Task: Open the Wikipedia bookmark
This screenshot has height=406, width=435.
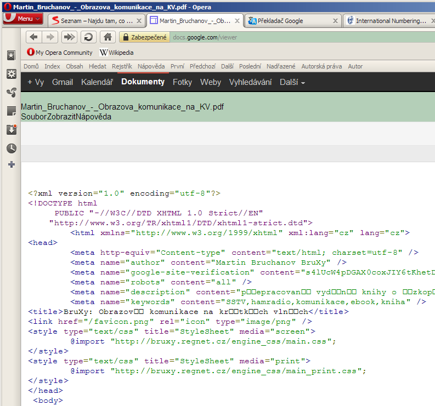Action: point(116,53)
